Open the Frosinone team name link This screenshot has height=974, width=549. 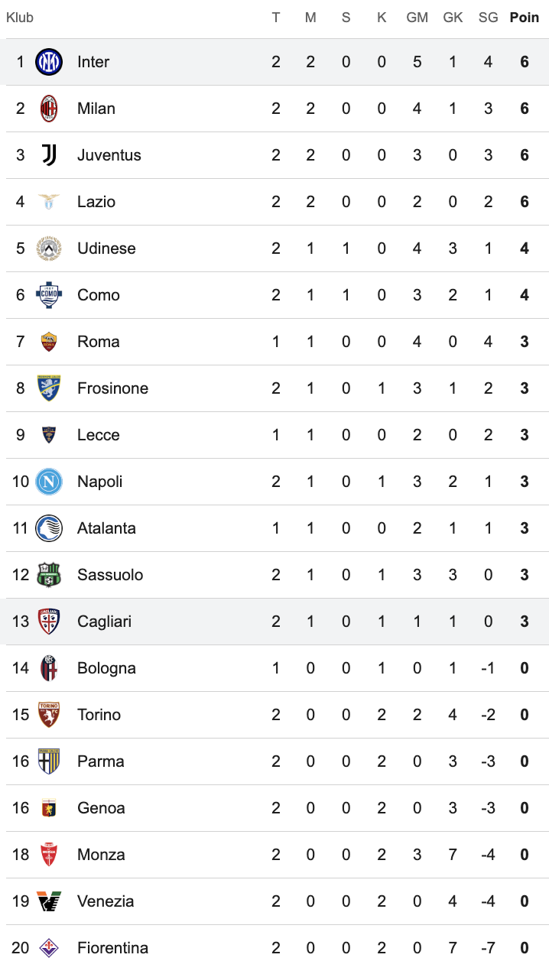tap(112, 388)
